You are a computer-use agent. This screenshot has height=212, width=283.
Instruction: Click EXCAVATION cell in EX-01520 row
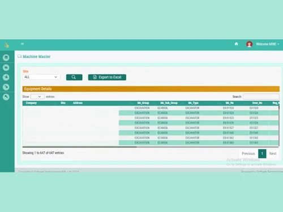(x=142, y=108)
